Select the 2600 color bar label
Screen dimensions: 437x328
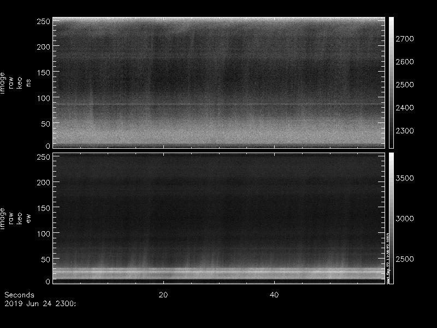pyautogui.click(x=405, y=62)
